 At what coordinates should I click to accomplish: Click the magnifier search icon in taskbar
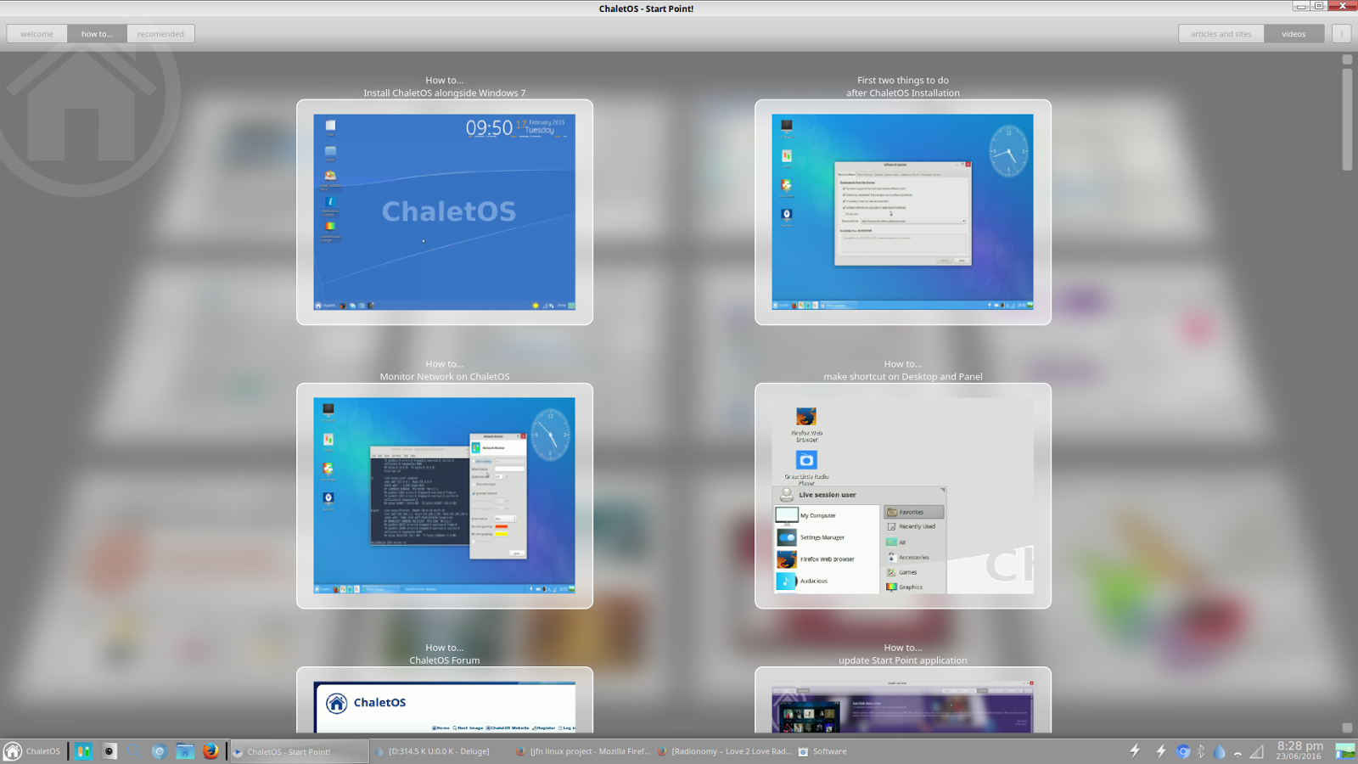[x=133, y=751]
